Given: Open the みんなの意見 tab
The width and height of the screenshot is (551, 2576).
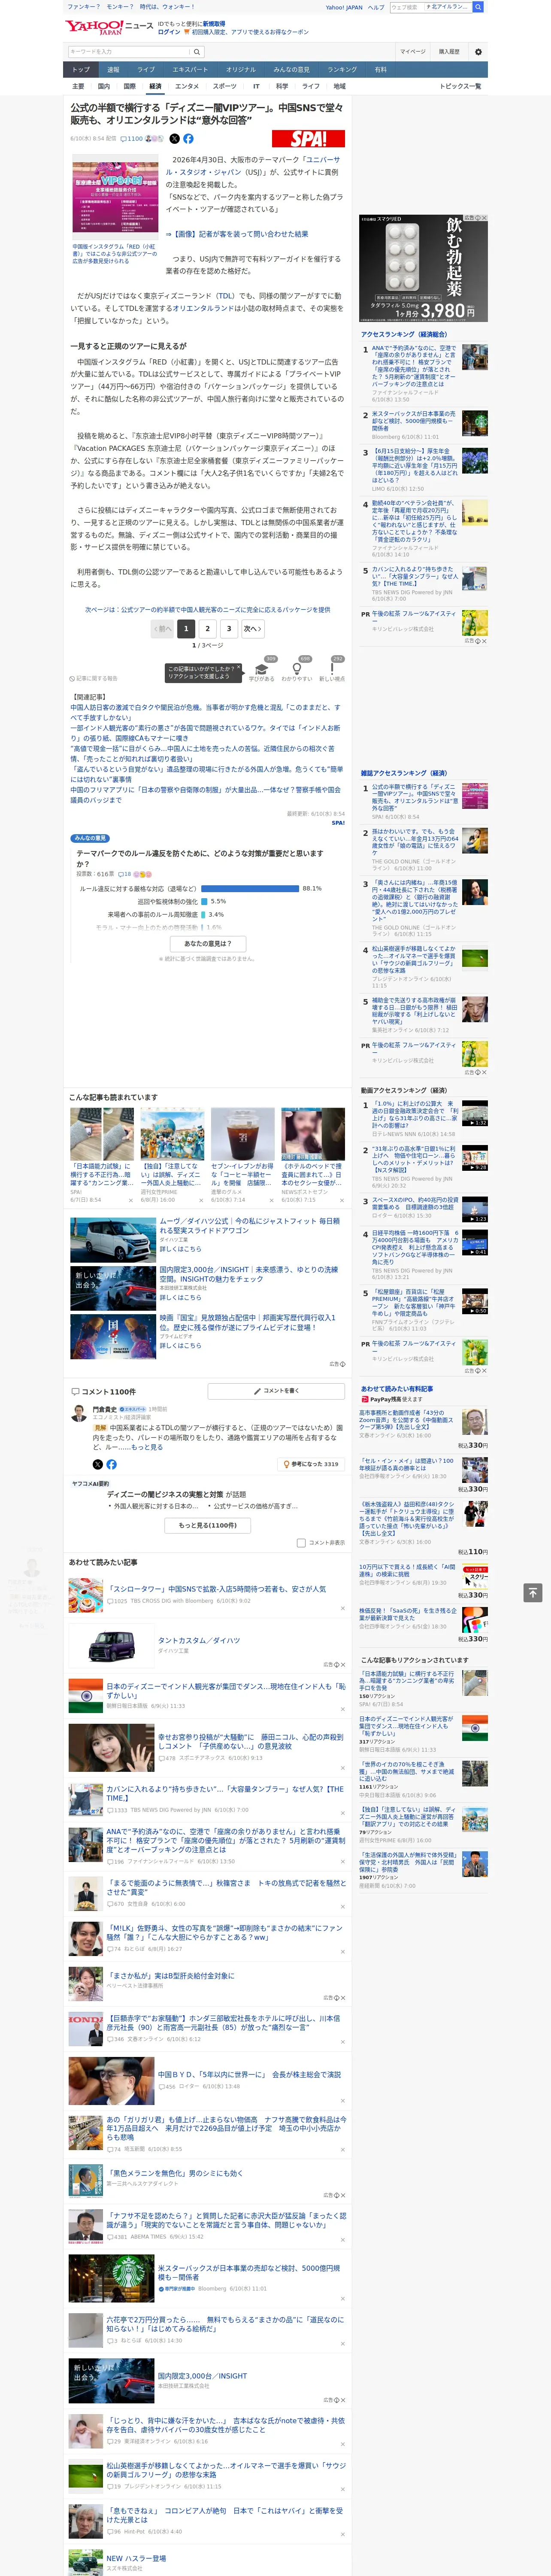Looking at the screenshot, I should tap(292, 70).
